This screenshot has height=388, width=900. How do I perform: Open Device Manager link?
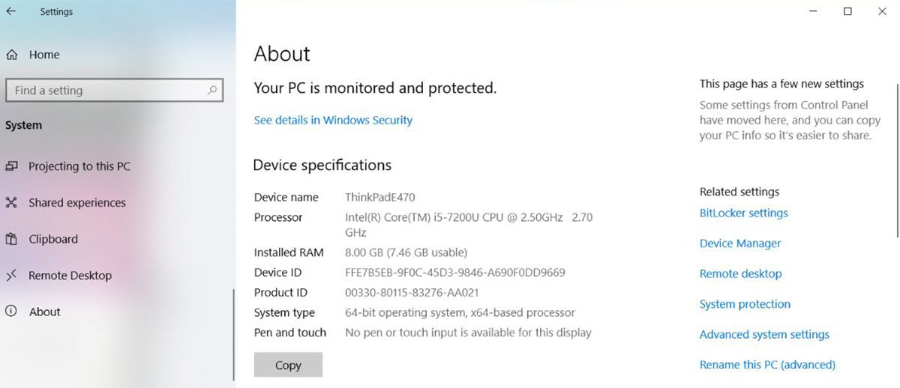(x=740, y=243)
